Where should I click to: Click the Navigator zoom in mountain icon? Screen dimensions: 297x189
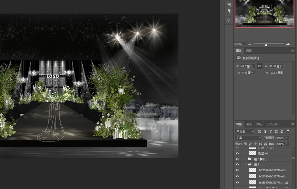pyautogui.click(x=288, y=44)
